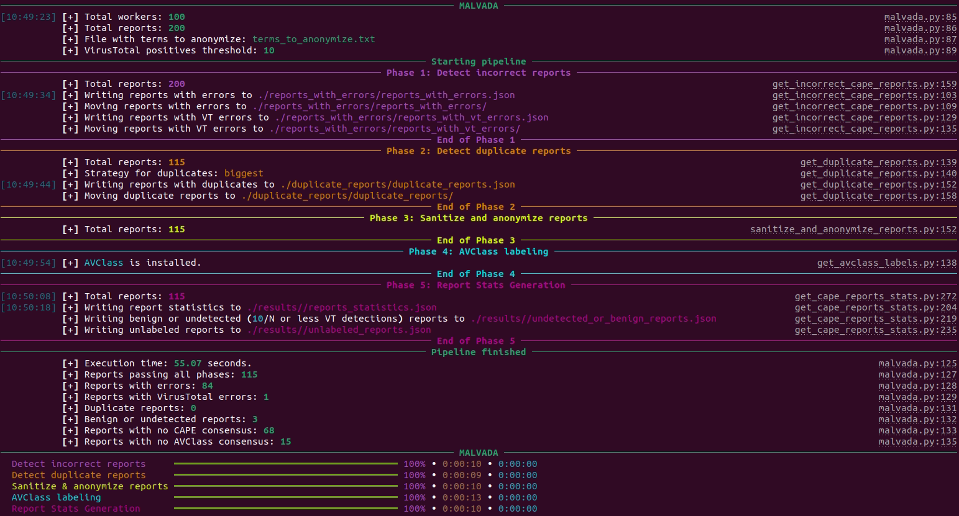This screenshot has width=959, height=516.
Task: Select the reports_with_errors.json file path
Action: coord(387,95)
